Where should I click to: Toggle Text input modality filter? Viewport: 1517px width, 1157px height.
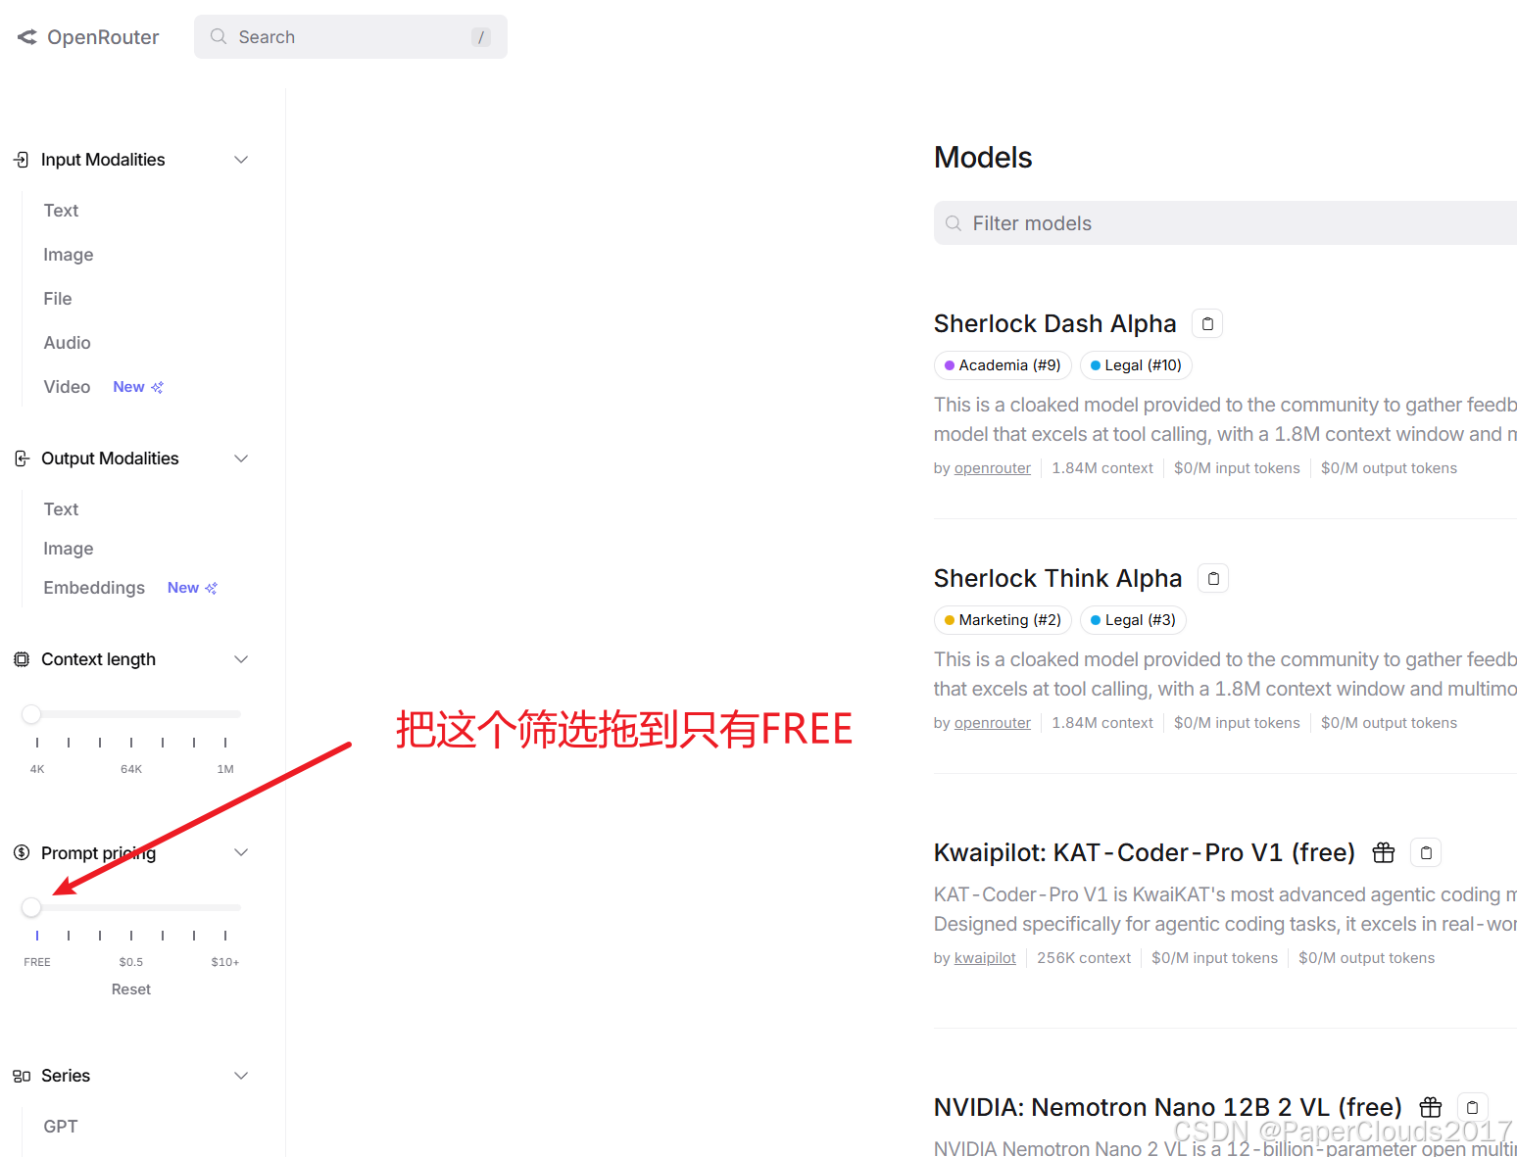pyautogui.click(x=61, y=211)
